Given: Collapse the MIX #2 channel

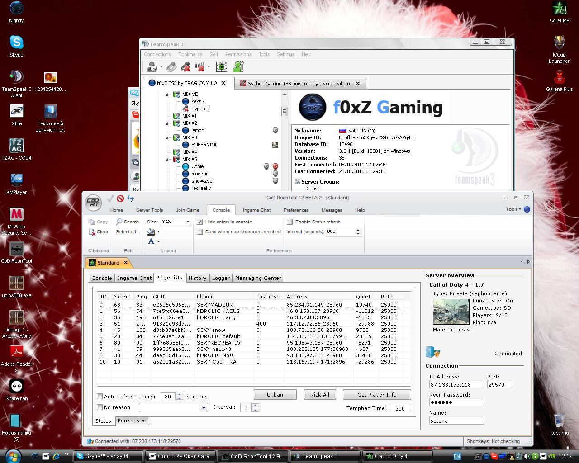Looking at the screenshot, I should click(167, 123).
